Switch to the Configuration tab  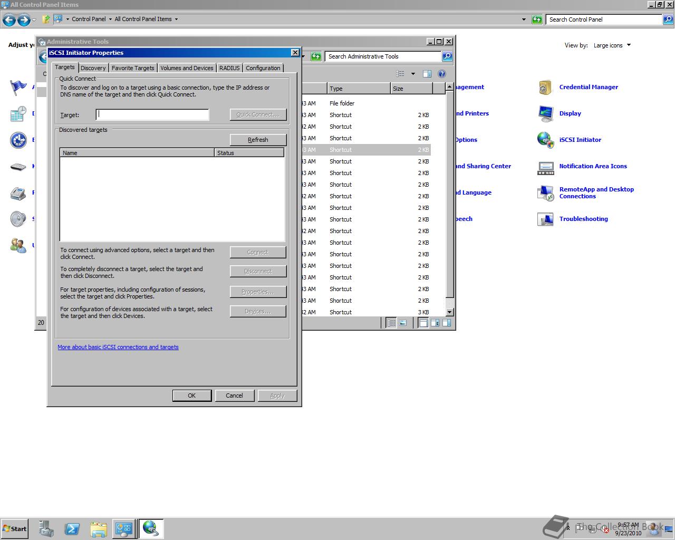[x=263, y=68]
